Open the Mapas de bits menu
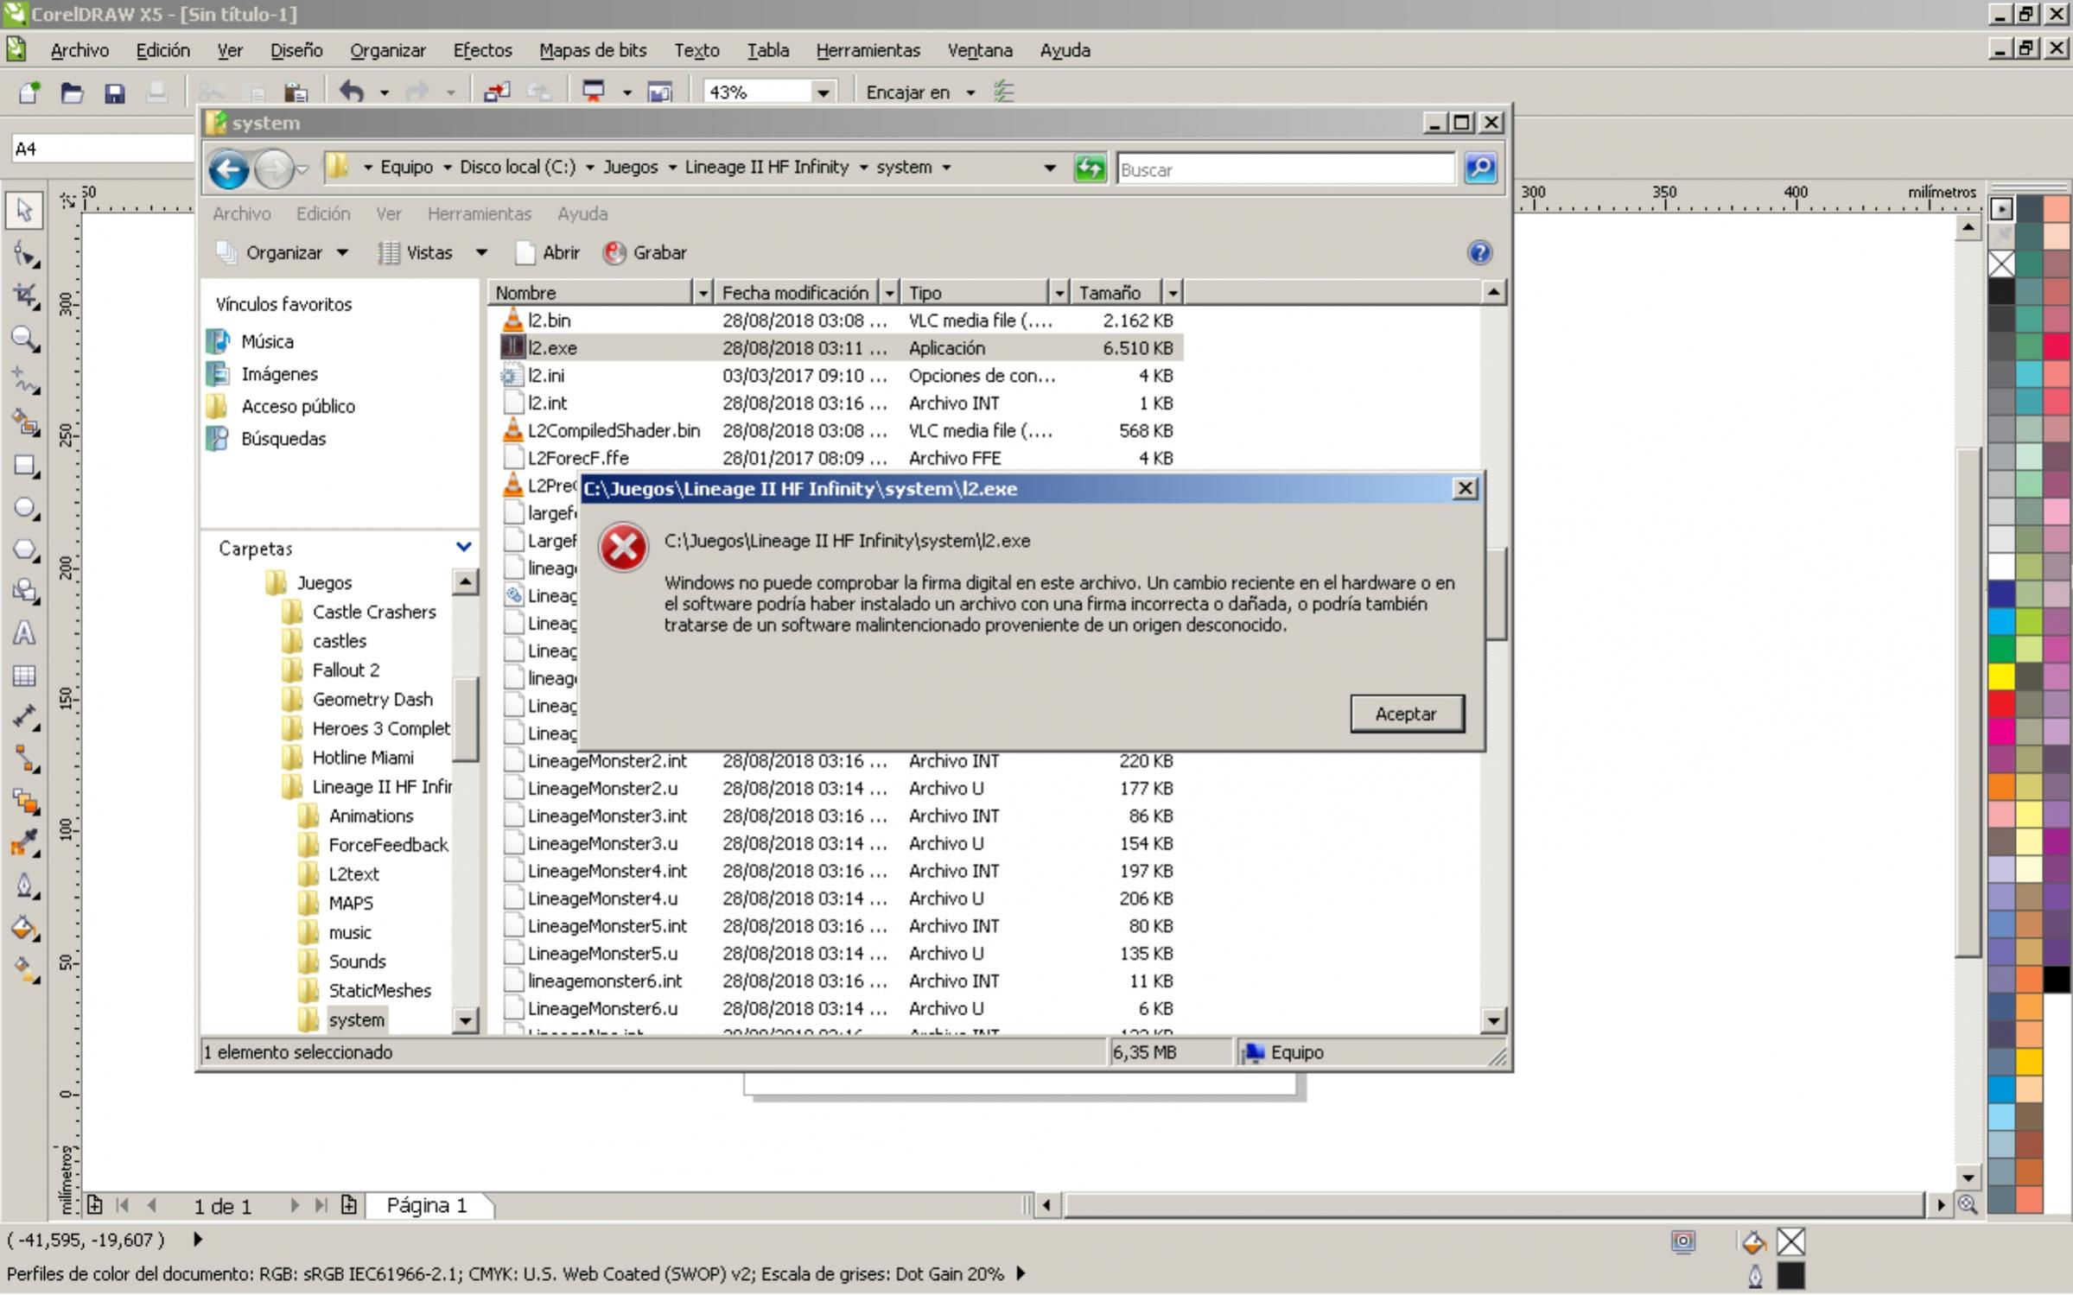2073x1295 pixels. click(593, 50)
